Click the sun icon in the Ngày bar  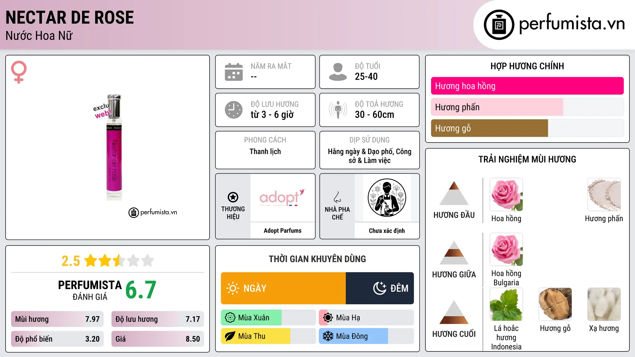tap(233, 288)
